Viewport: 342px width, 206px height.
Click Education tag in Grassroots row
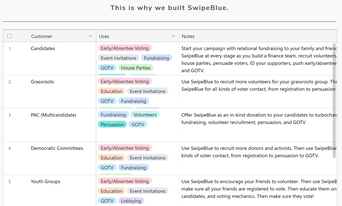pyautogui.click(x=112, y=91)
